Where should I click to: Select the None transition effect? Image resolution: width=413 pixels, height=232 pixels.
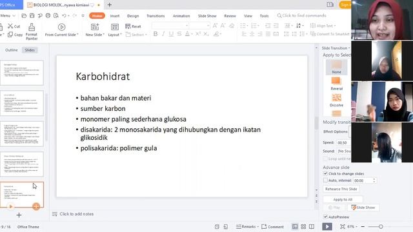(x=336, y=67)
